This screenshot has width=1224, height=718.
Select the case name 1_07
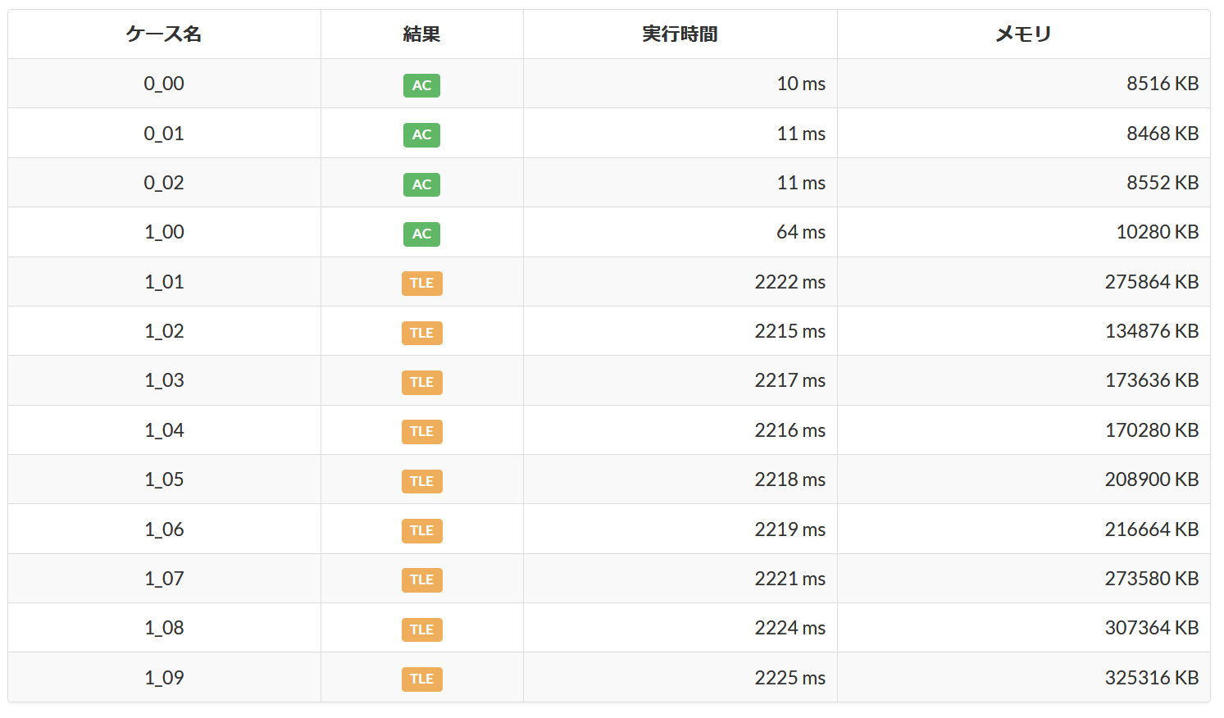tap(164, 579)
